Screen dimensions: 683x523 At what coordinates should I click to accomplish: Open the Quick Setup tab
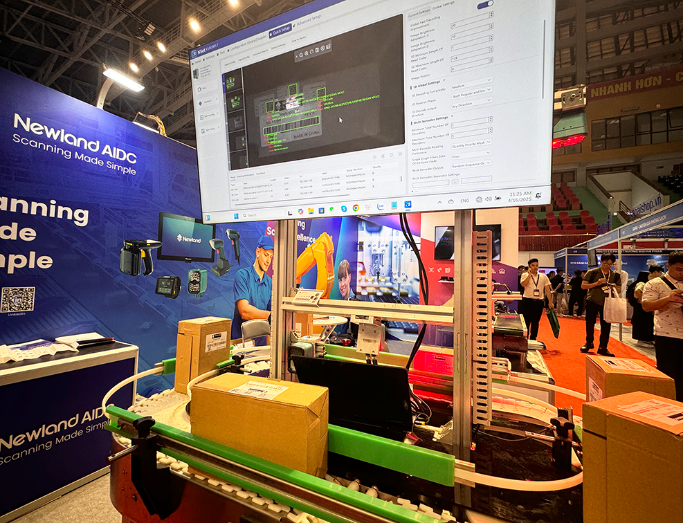click(x=280, y=30)
